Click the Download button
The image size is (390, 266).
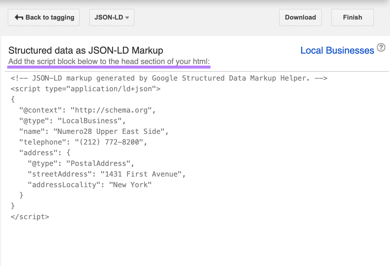pyautogui.click(x=300, y=17)
